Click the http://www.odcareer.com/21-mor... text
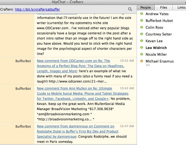186x145 pixels. [x=78, y=81]
